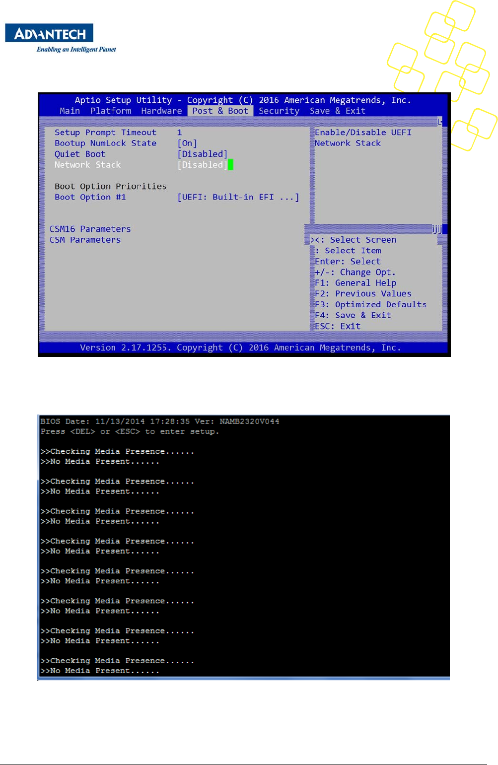
Task: Click the F2: Previous Values line
Action: point(363,294)
